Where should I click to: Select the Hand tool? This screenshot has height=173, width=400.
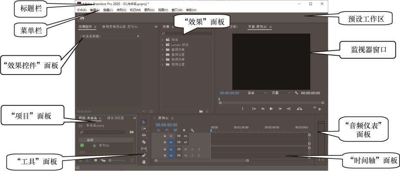click(144, 162)
